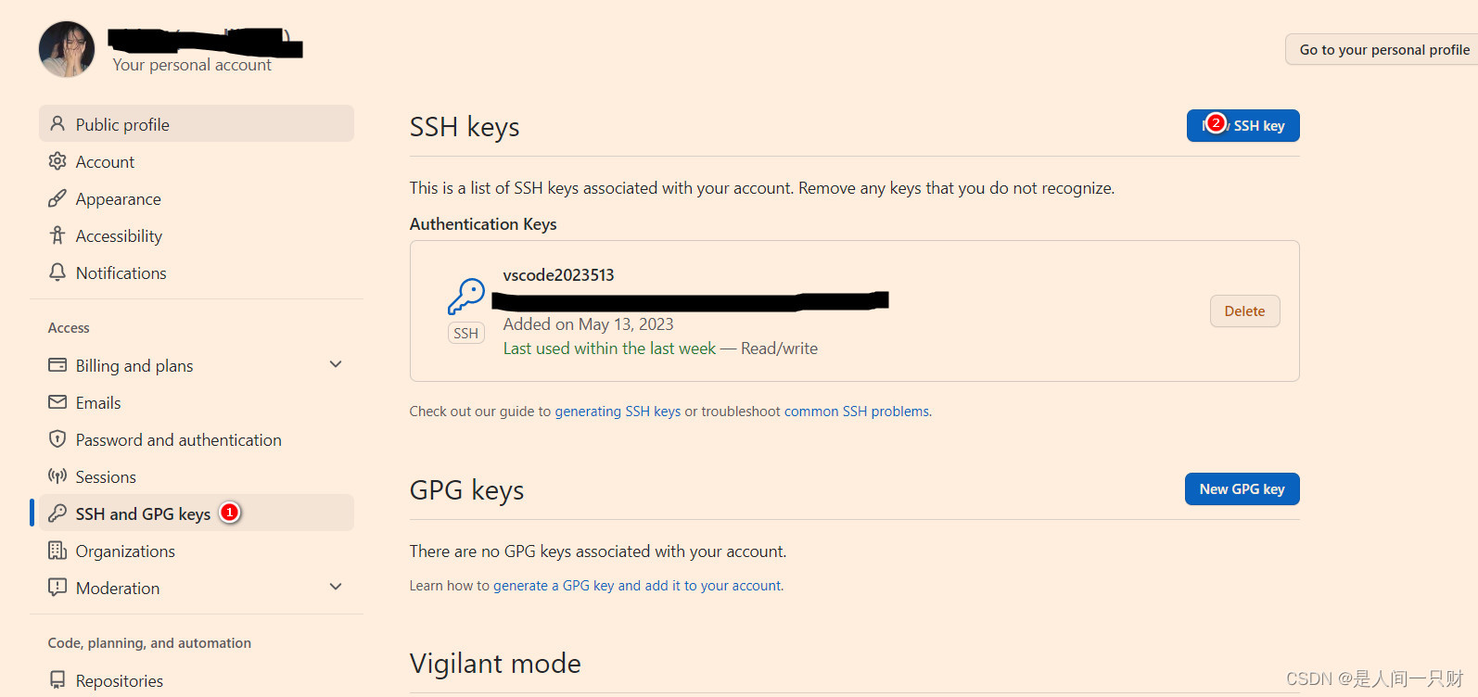Image resolution: width=1478 pixels, height=697 pixels.
Task: Click the New GPG key button
Action: (1242, 488)
